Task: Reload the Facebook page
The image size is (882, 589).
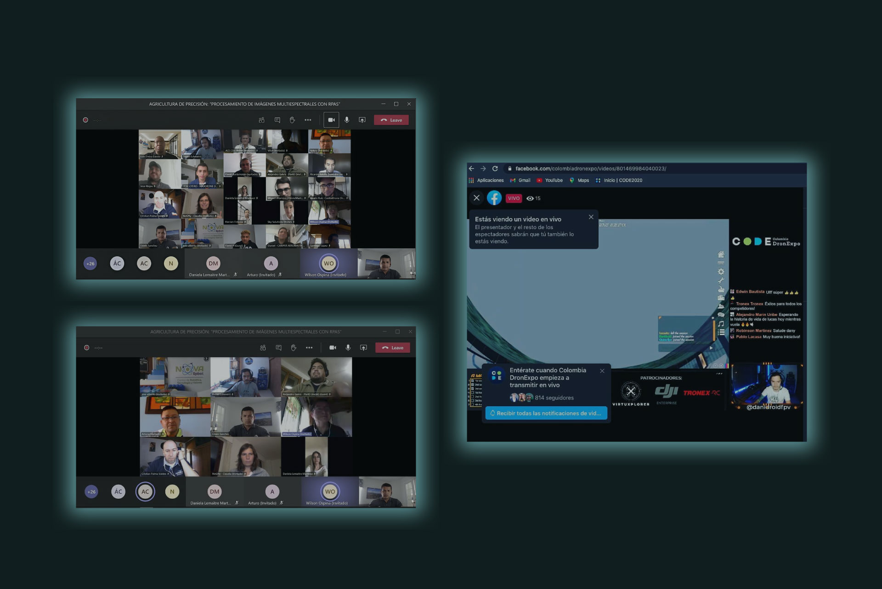Action: 495,168
